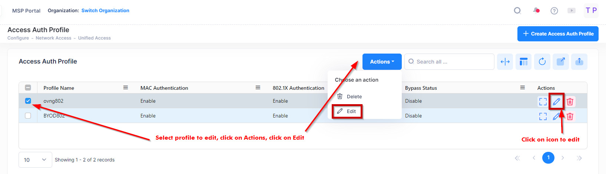Click the edit pencil icon for ovng802
Image resolution: width=606 pixels, height=174 pixels.
pos(556,102)
